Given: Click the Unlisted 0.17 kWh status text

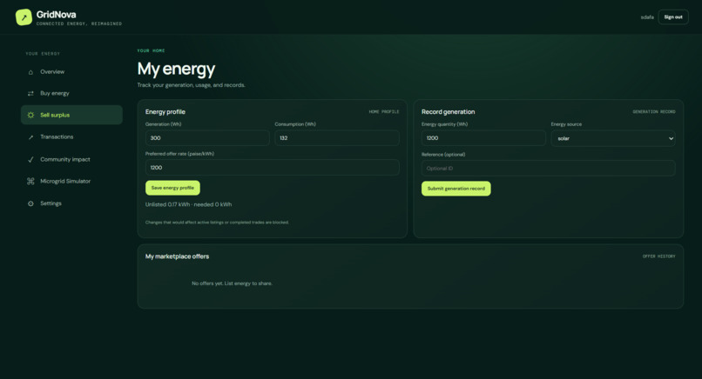Looking at the screenshot, I should tap(188, 204).
